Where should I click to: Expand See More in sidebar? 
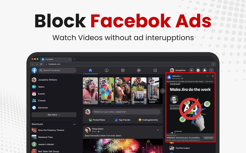pos(54,115)
